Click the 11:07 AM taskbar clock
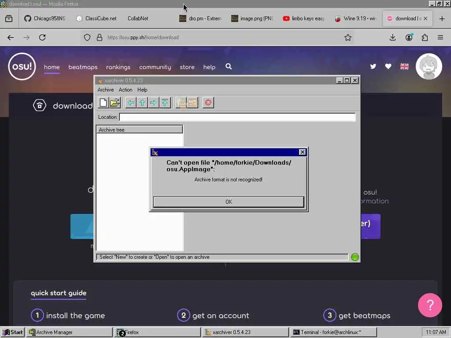This screenshot has width=451, height=338. 436,332
